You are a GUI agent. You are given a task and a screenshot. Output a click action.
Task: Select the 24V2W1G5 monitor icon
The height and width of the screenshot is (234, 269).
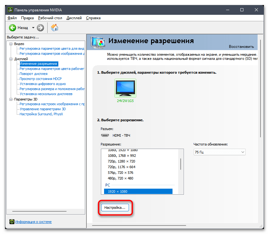[x=125, y=88]
